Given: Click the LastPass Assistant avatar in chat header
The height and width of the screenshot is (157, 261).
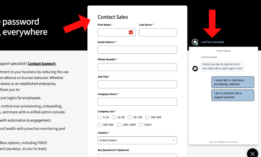Looking at the screenshot, I should click(195, 42).
